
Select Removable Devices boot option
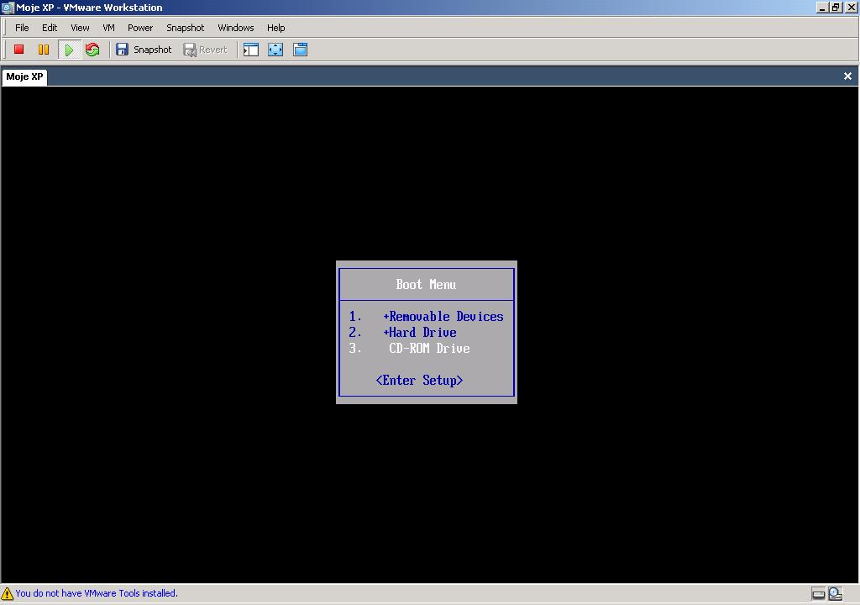point(427,317)
